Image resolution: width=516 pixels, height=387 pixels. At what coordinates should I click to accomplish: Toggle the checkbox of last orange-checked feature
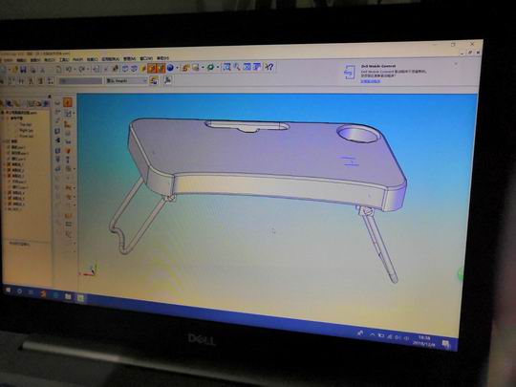coord(10,204)
